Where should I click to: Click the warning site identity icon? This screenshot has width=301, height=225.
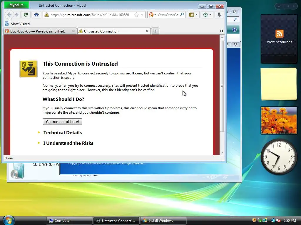click(x=47, y=15)
